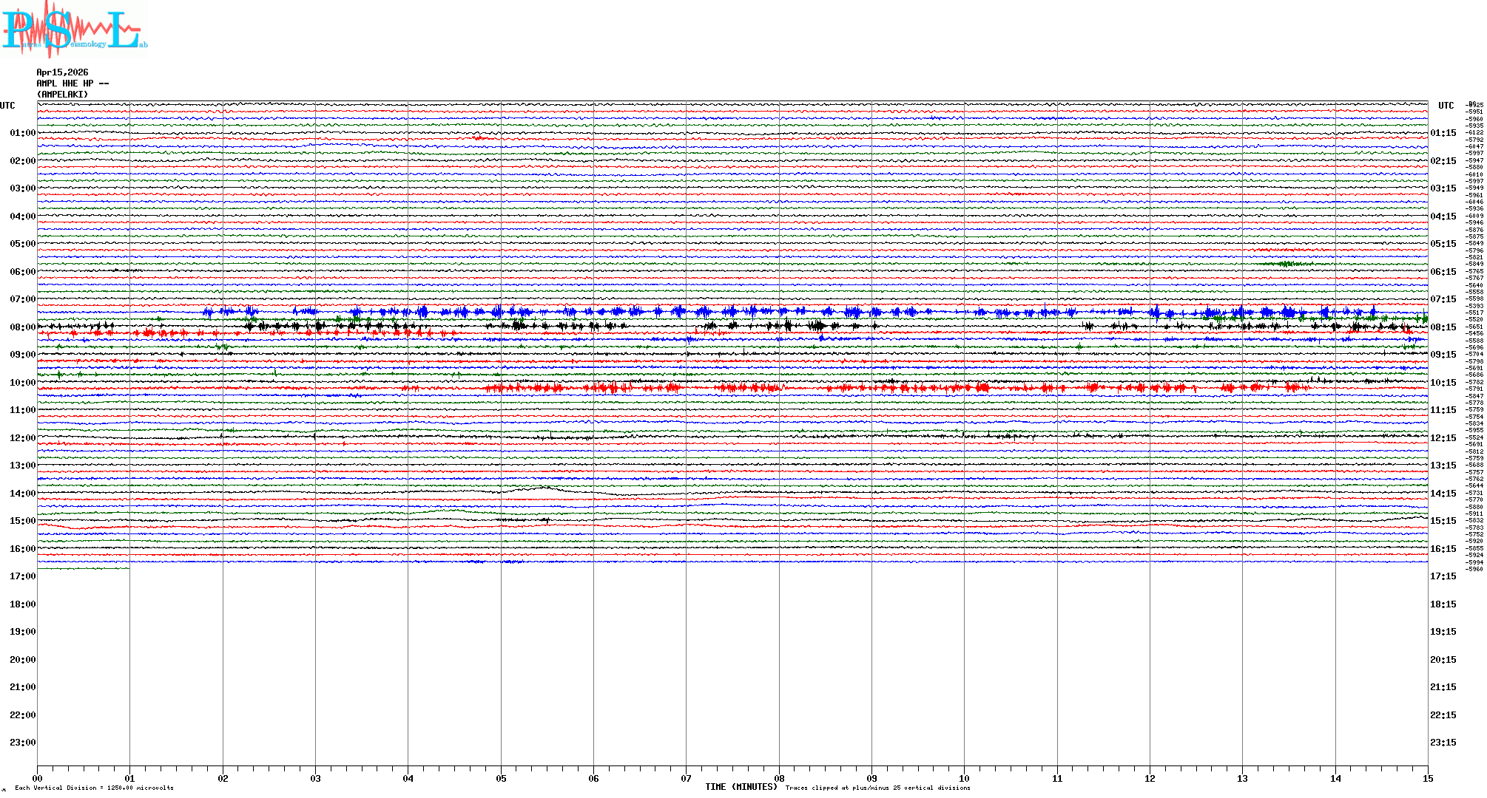Click the 08:00 hour label on left
The image size is (1487, 798).
click(x=22, y=327)
